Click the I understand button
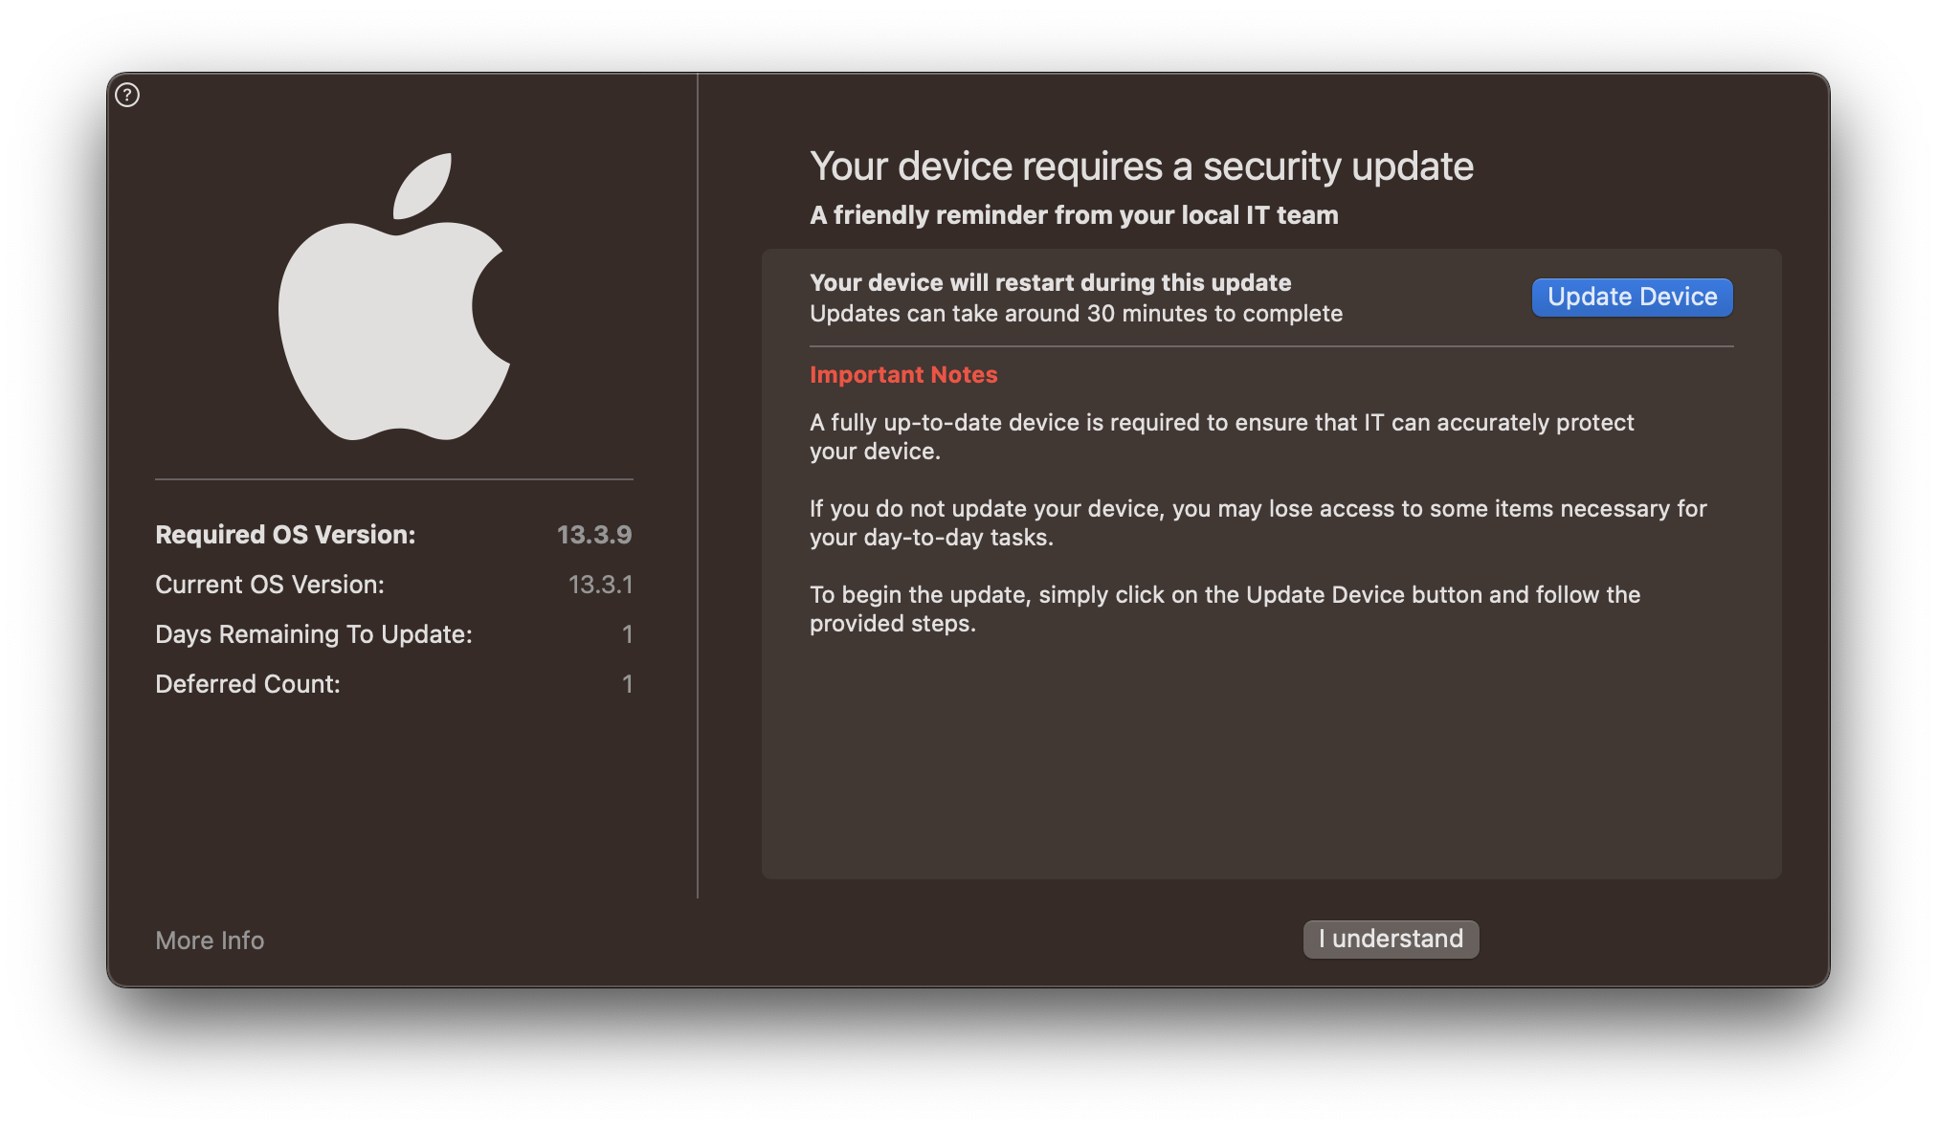1937x1129 pixels. pyautogui.click(x=1390, y=939)
